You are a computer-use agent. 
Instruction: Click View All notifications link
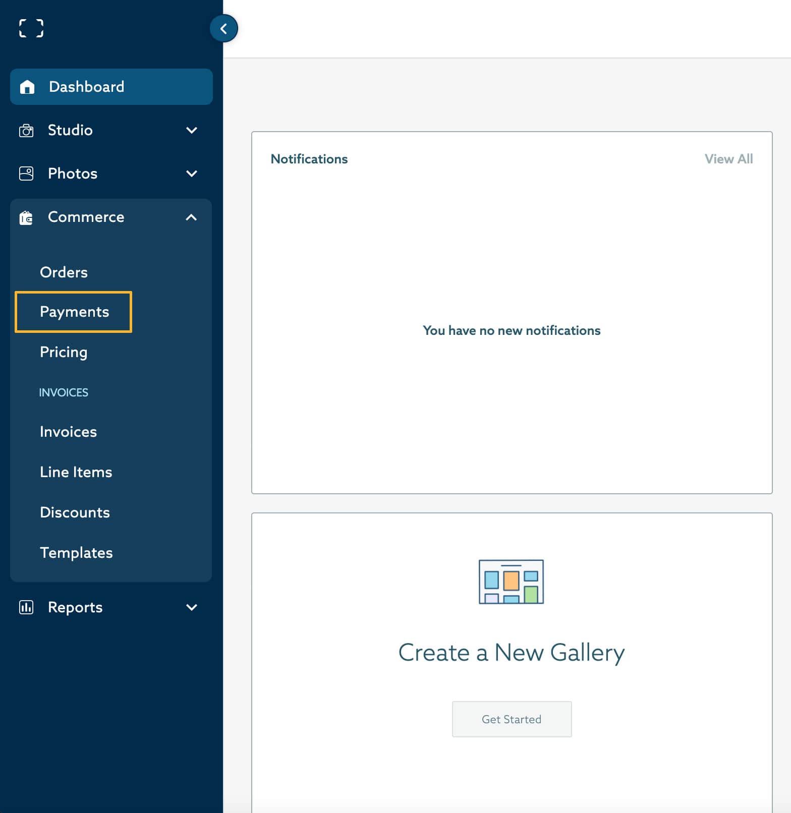coord(728,159)
